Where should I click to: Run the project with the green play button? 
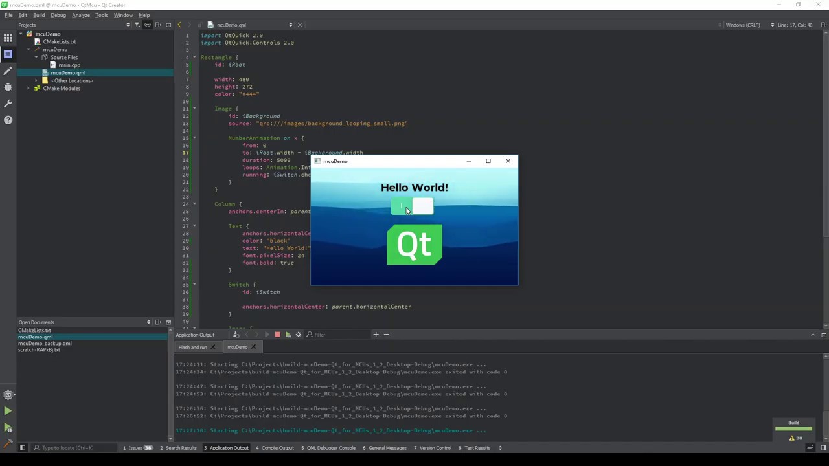coord(8,411)
